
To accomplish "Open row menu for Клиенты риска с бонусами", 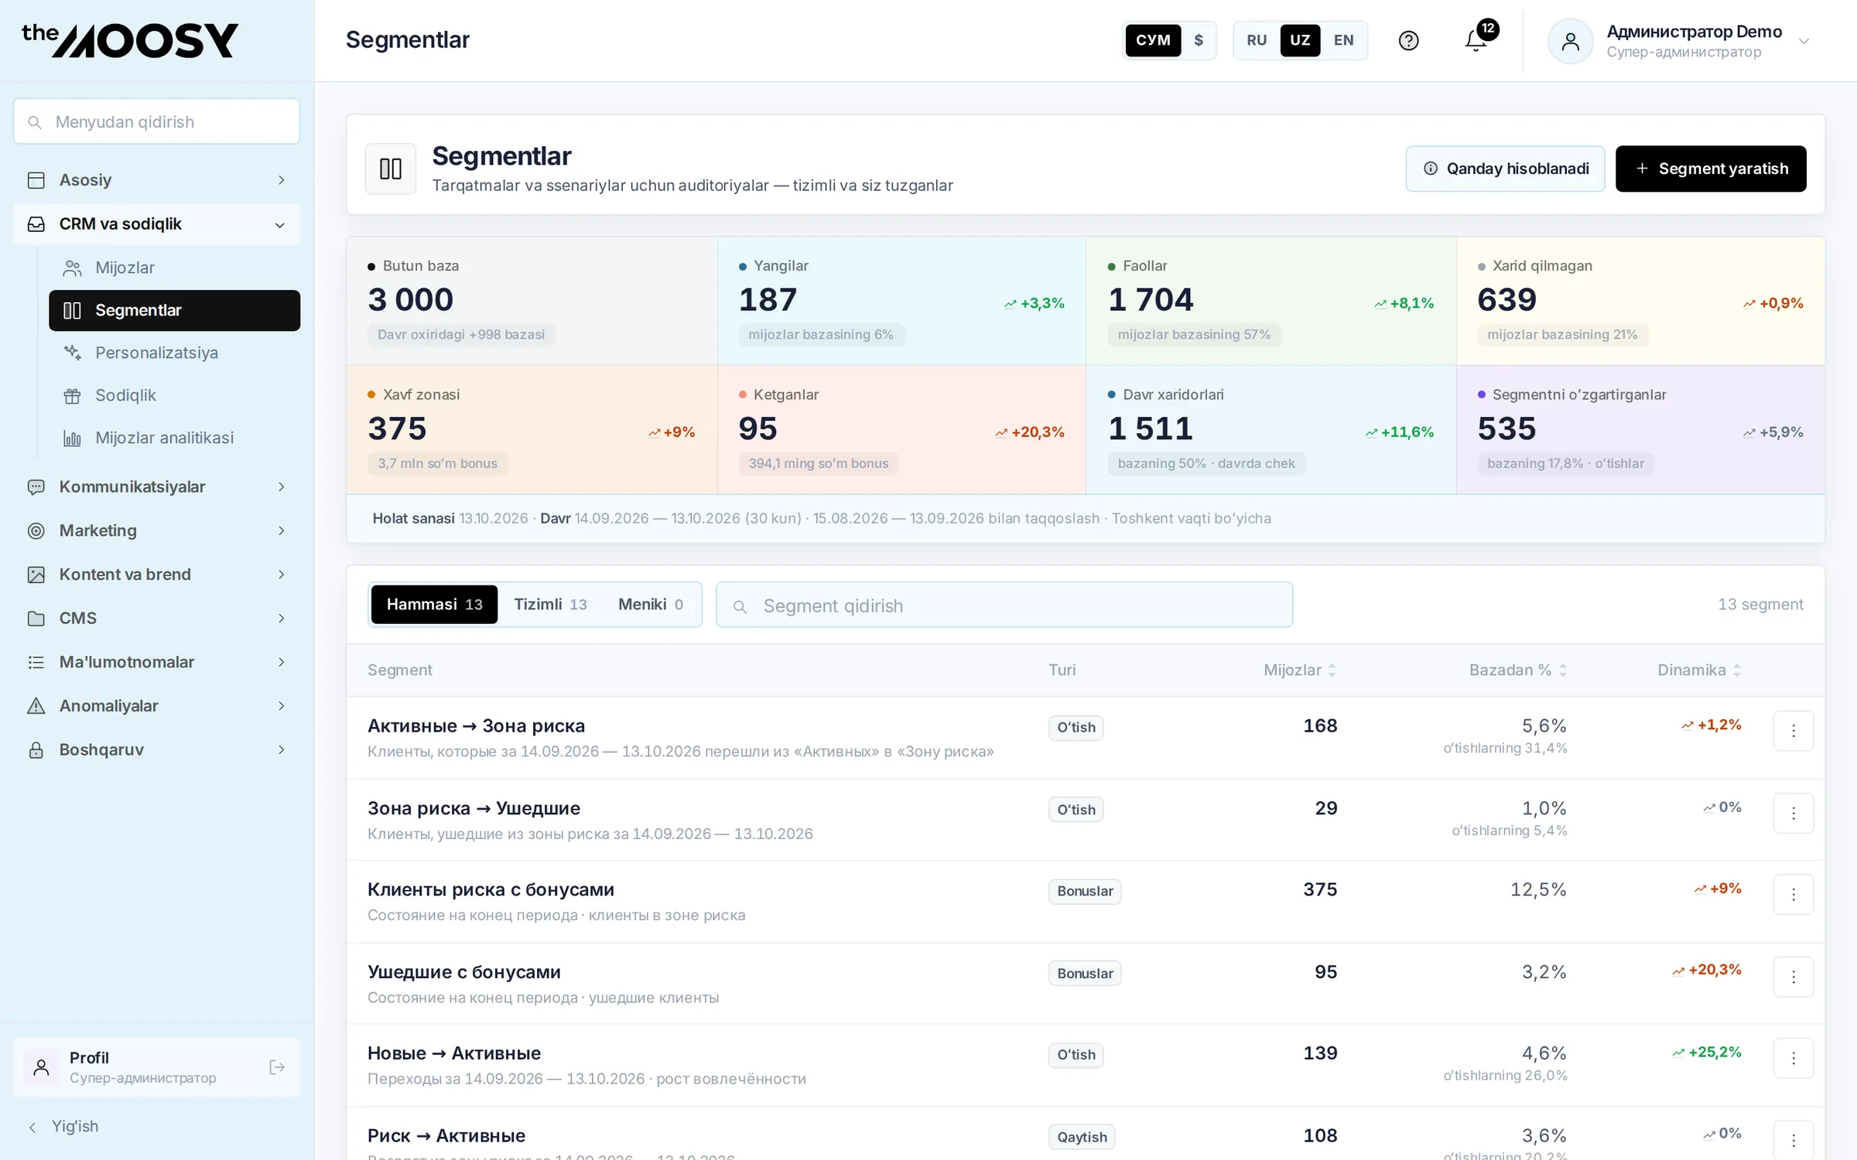I will (1793, 895).
